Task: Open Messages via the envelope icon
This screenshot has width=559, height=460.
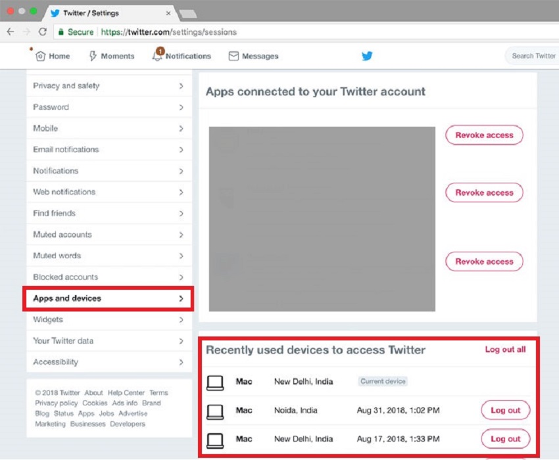Action: pyautogui.click(x=233, y=56)
